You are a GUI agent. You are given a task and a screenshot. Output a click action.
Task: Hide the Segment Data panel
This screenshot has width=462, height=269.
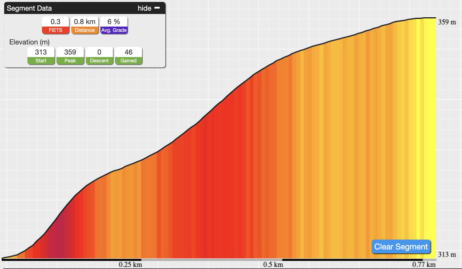(148, 8)
